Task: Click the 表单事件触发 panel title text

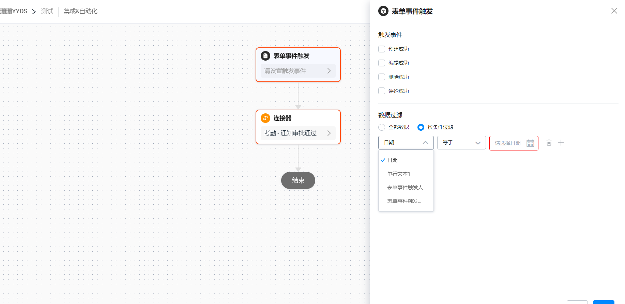Action: pyautogui.click(x=412, y=11)
